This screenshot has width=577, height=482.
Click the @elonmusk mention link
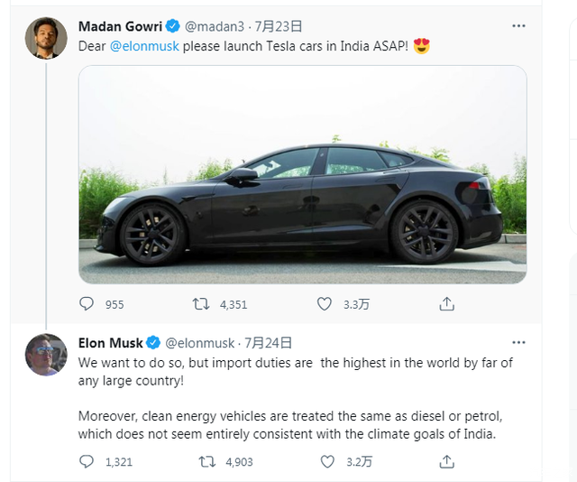[144, 46]
